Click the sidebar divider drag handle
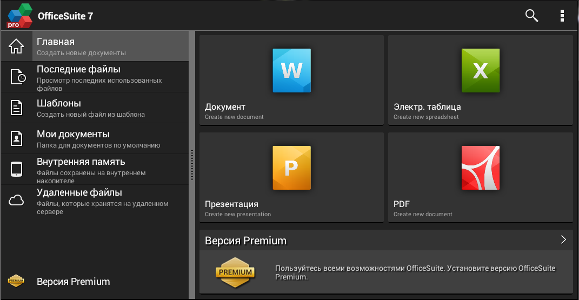The image size is (579, 300). point(191,165)
